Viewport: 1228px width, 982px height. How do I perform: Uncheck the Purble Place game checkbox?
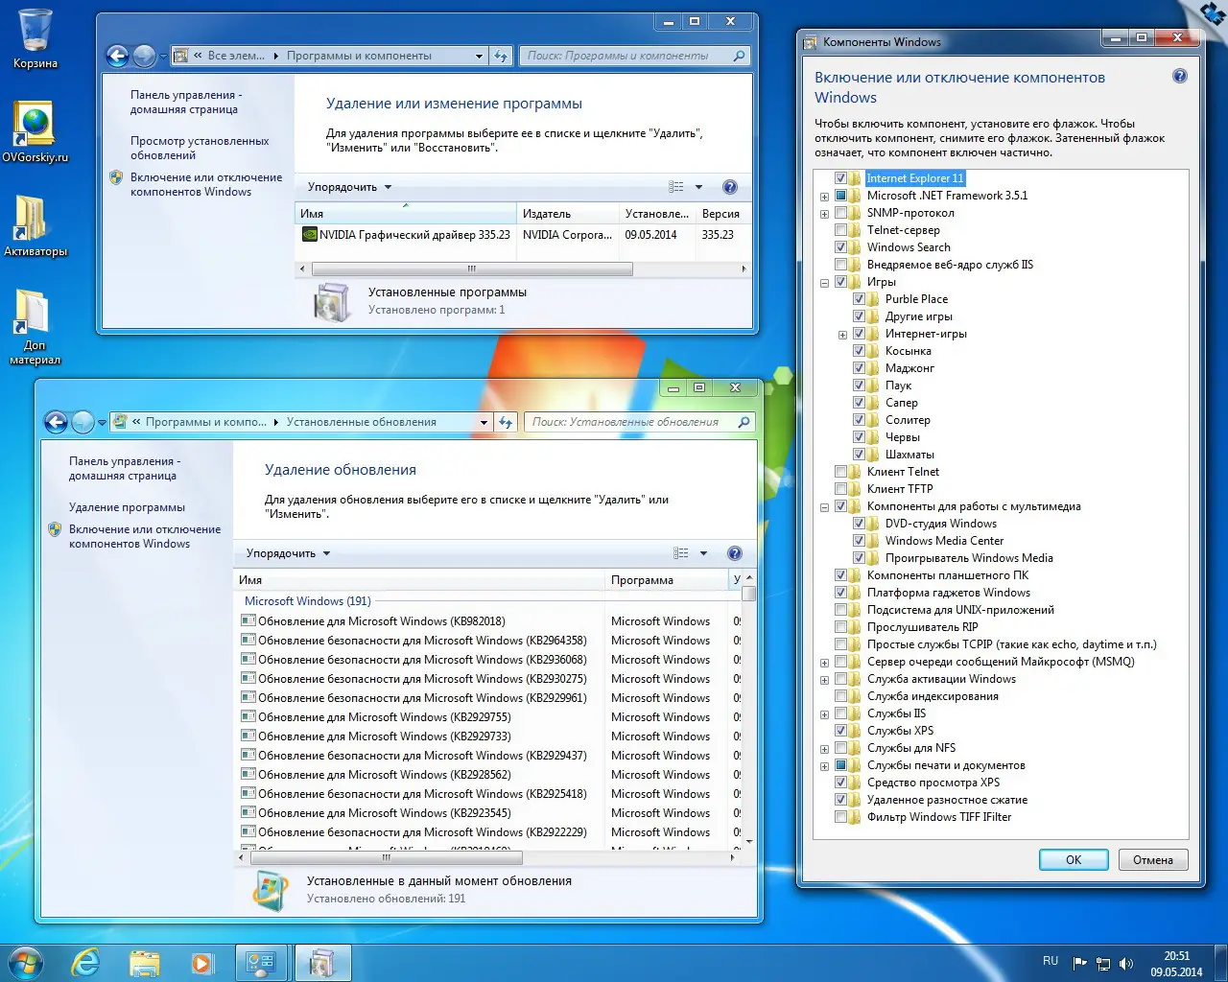(859, 299)
